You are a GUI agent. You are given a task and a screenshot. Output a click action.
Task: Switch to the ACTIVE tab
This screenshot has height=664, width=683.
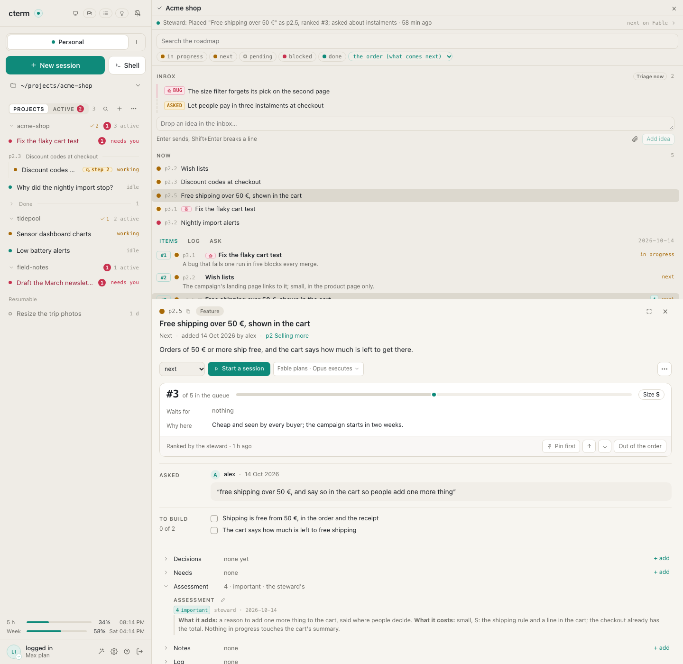point(68,109)
